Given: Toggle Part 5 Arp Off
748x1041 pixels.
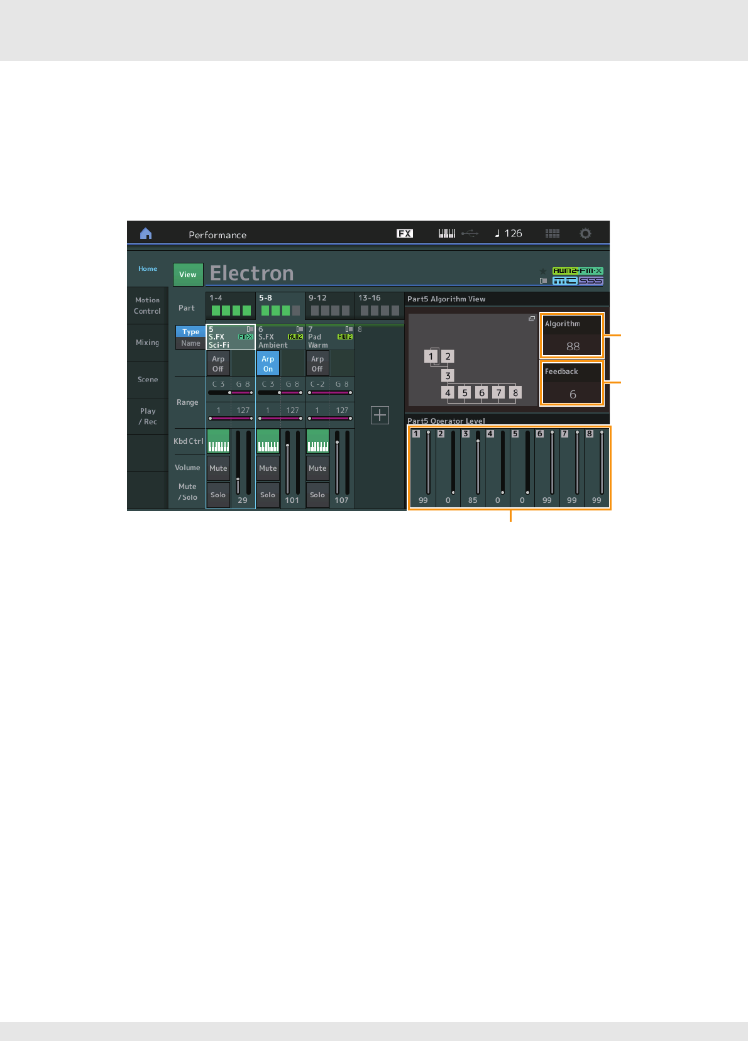Looking at the screenshot, I should (218, 363).
